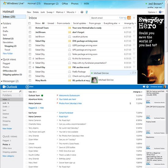Image resolution: width=168 pixels, height=168 pixels.
Task: Click attachment paperclip on 'Photos from Saturday's hike'
Action: [x=130, y=103]
